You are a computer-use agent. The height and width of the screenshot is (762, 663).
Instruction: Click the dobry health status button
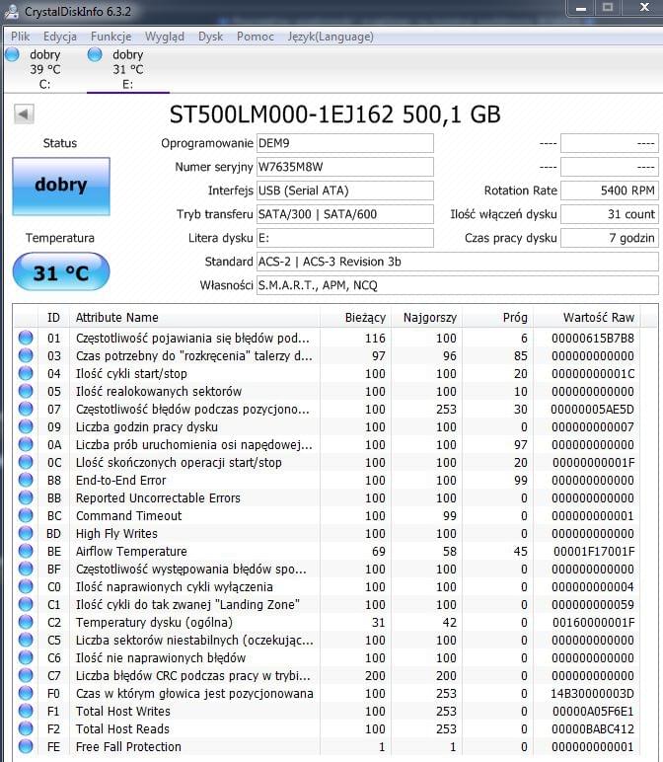61,187
